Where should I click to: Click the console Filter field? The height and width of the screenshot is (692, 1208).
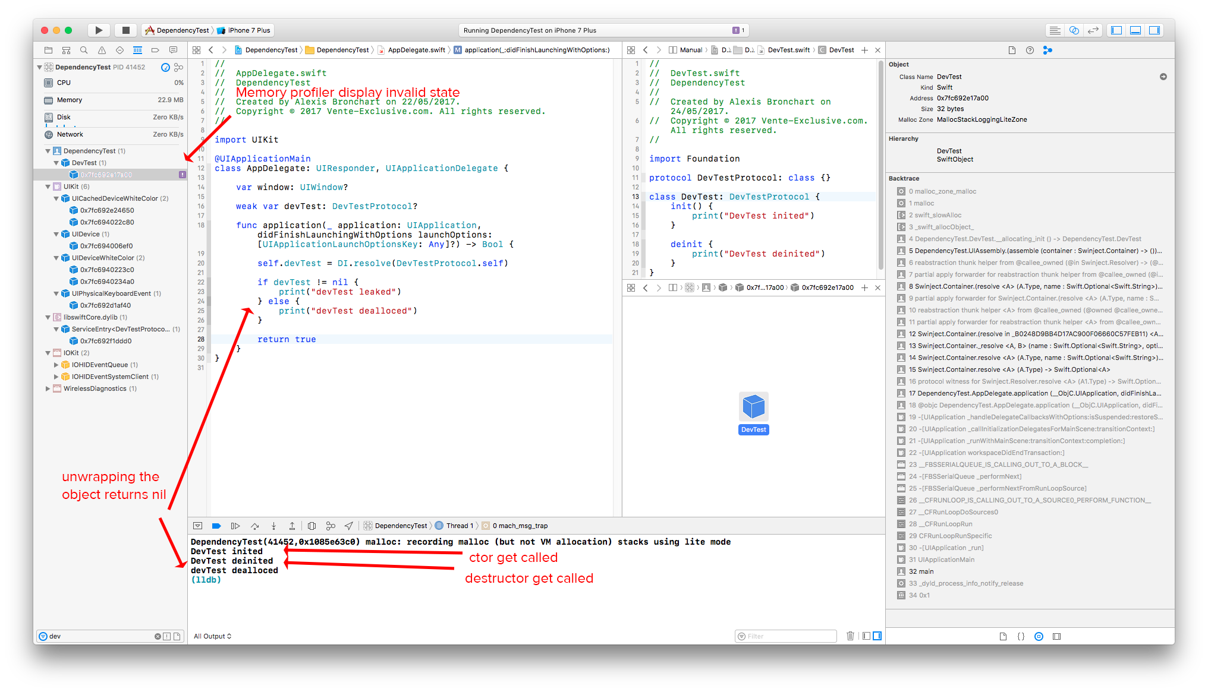tap(786, 636)
